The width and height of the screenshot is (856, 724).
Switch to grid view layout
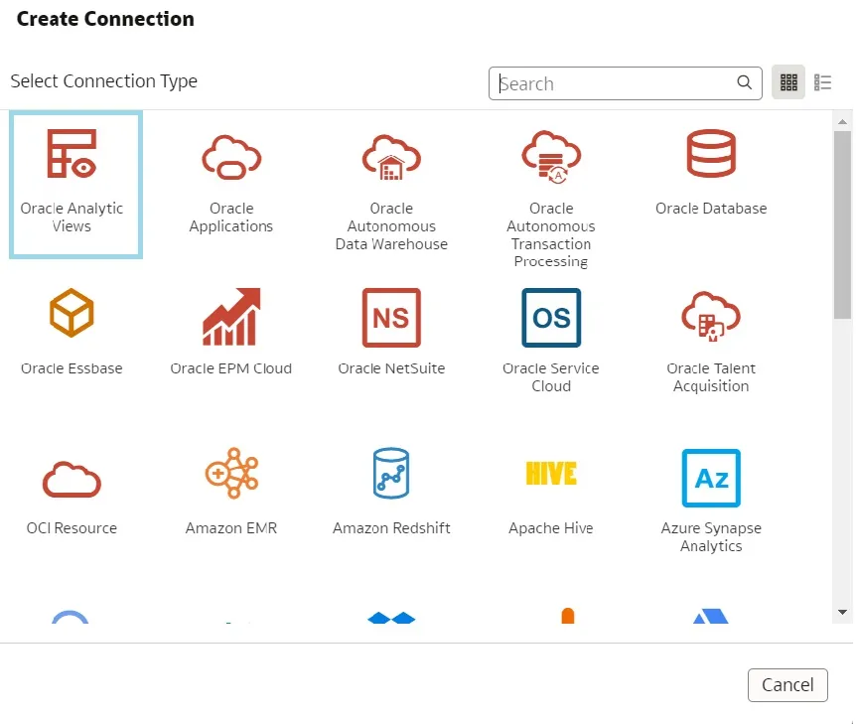click(788, 83)
